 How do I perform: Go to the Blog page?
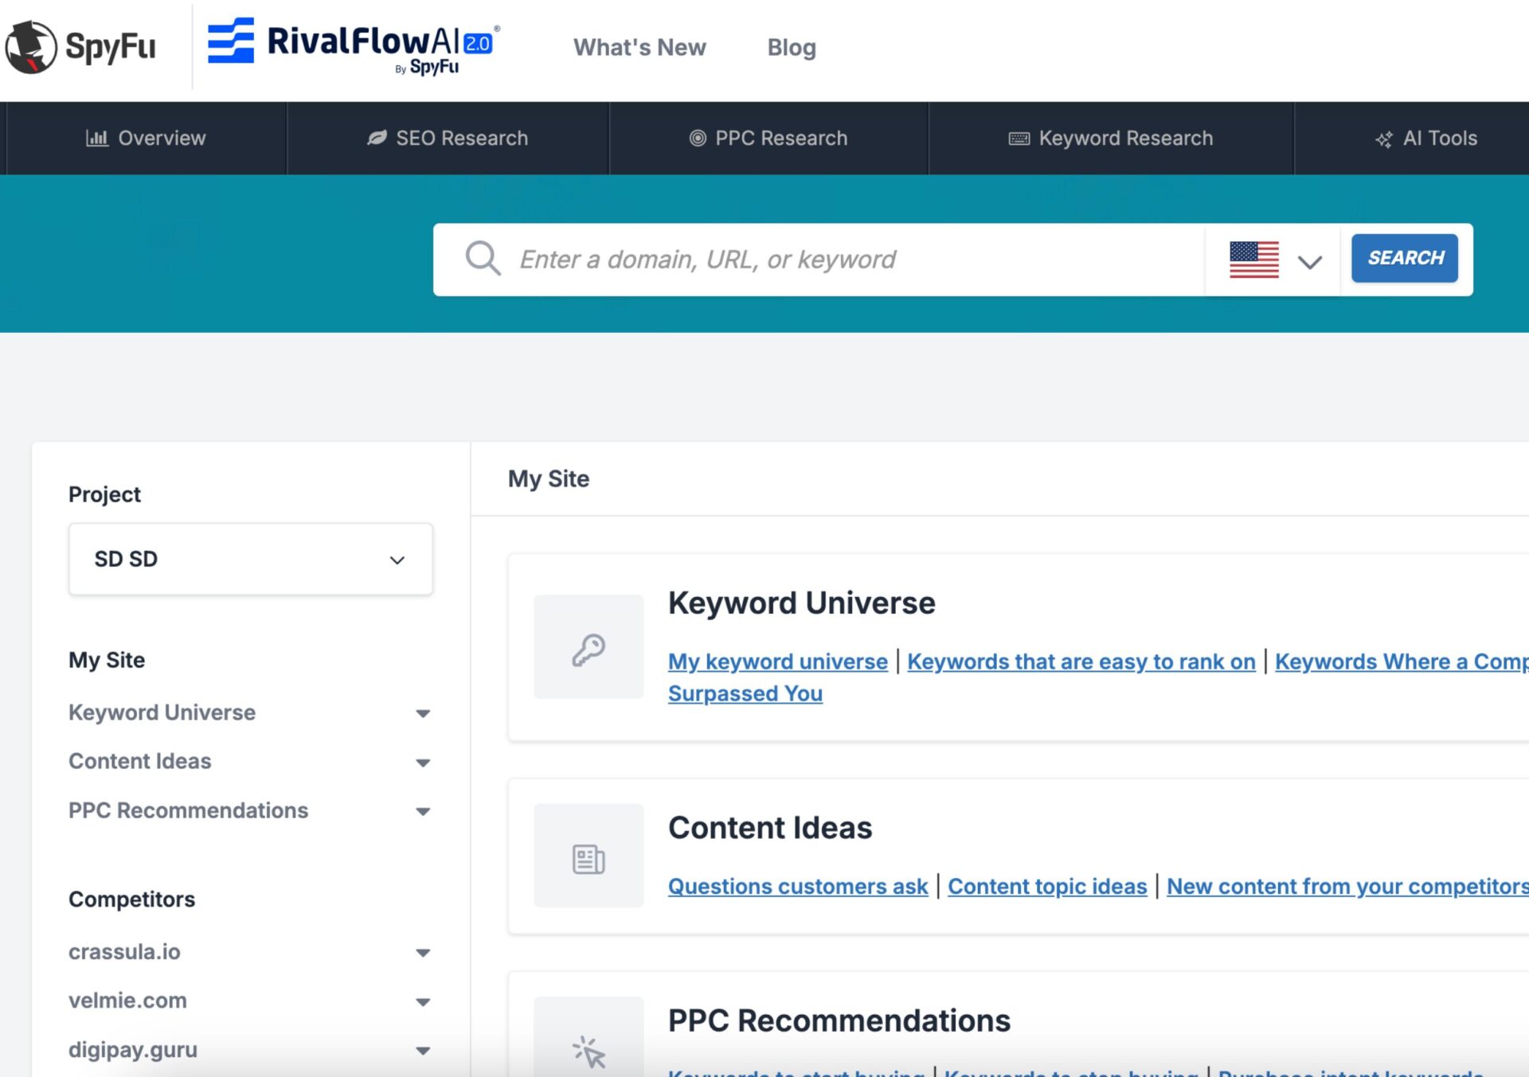pyautogui.click(x=792, y=48)
